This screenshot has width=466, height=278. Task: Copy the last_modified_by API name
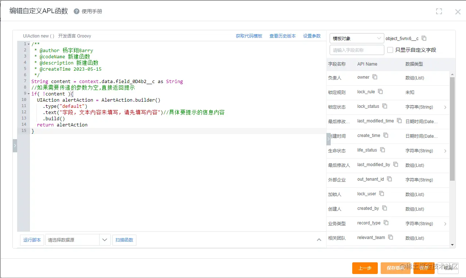coord(396,165)
